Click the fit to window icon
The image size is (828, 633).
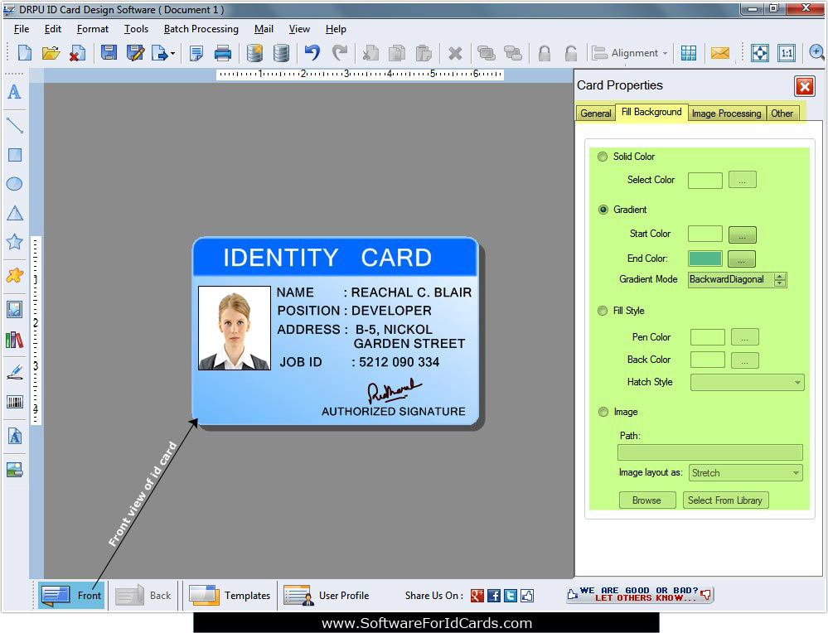(x=760, y=53)
